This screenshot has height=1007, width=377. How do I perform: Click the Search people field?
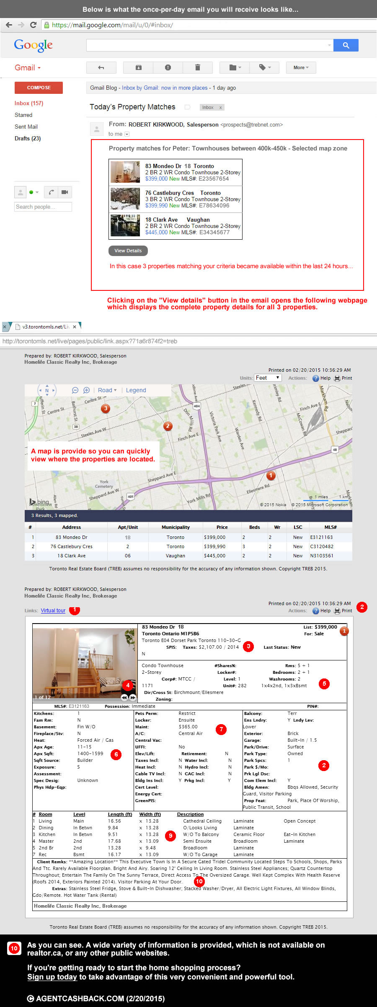click(x=43, y=207)
